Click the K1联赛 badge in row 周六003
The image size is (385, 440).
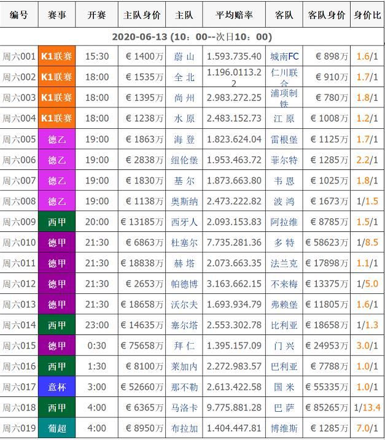pos(56,98)
